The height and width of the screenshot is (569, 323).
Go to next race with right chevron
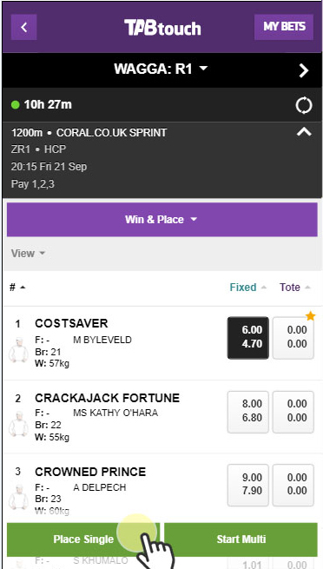point(304,70)
